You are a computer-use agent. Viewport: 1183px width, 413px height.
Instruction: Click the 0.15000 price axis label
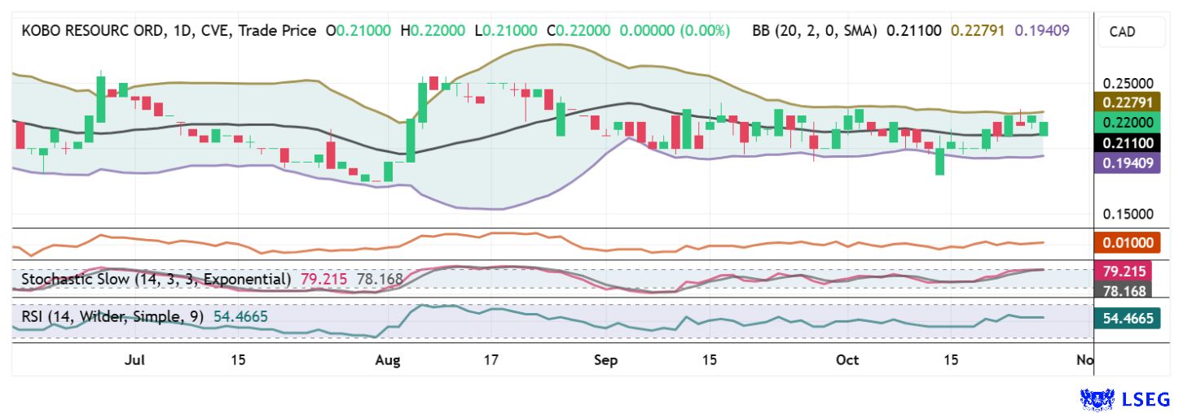(x=1128, y=214)
